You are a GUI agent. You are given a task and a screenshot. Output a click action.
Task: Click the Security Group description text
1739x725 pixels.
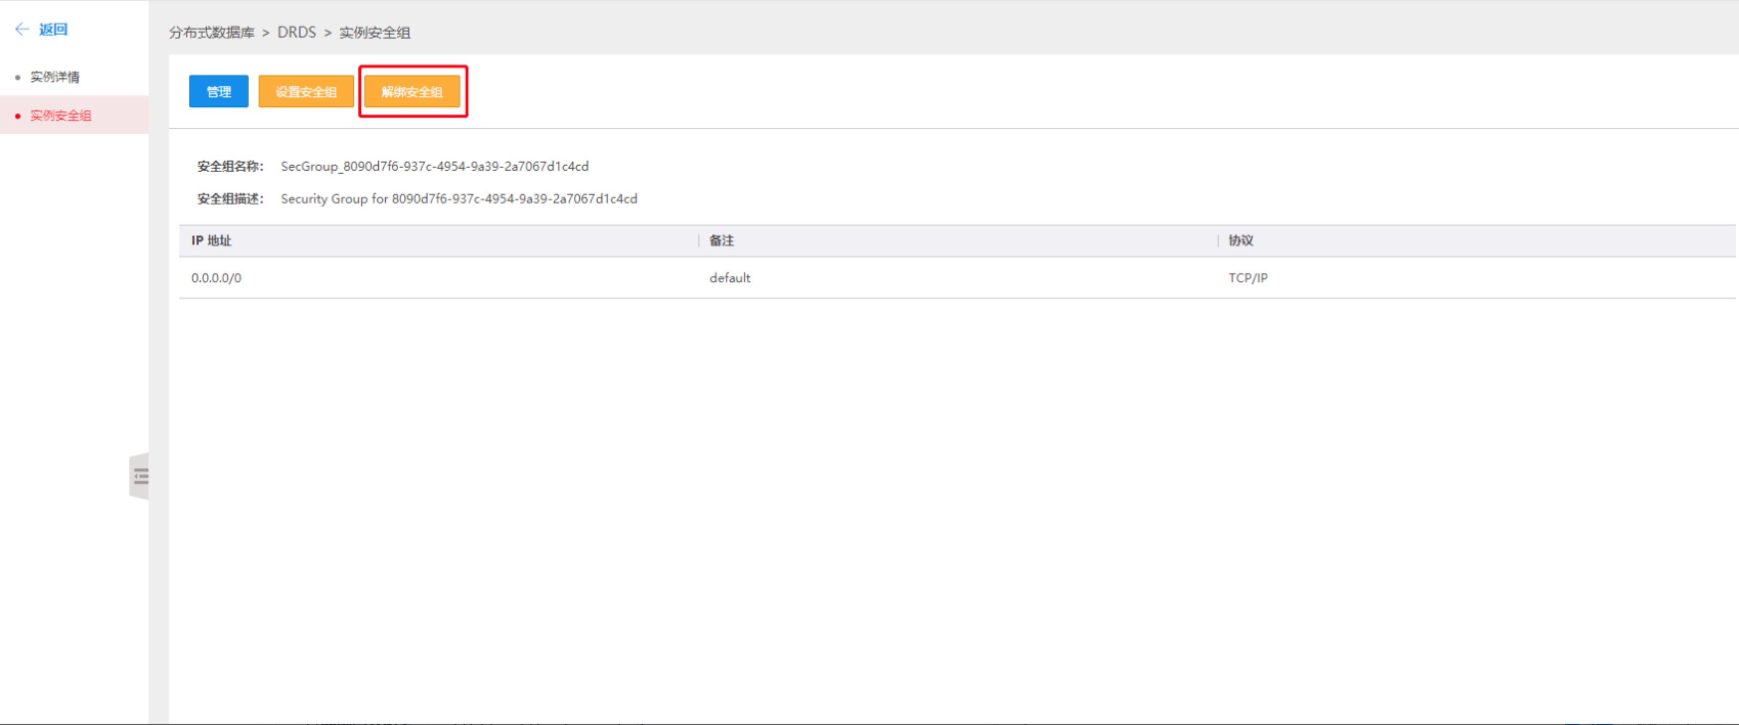coord(459,199)
